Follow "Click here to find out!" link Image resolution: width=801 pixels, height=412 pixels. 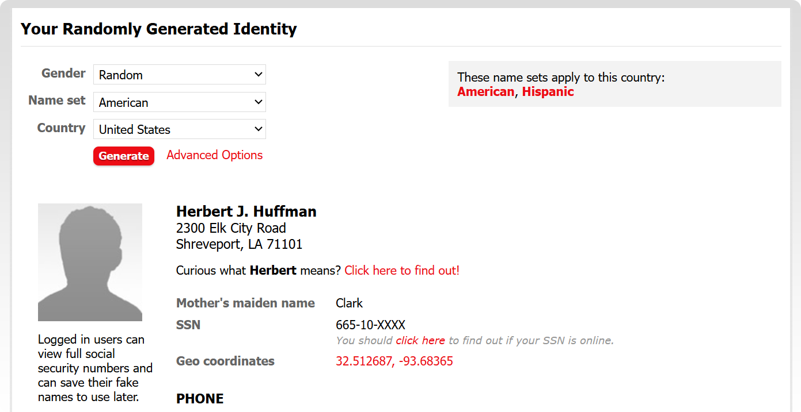402,271
